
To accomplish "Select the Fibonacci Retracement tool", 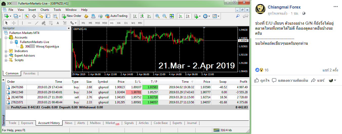I will 51,23.
